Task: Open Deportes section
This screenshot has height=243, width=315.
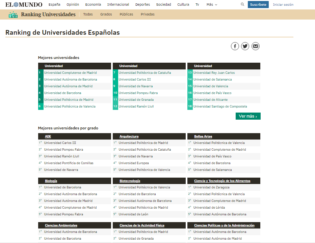Action: [142, 4]
